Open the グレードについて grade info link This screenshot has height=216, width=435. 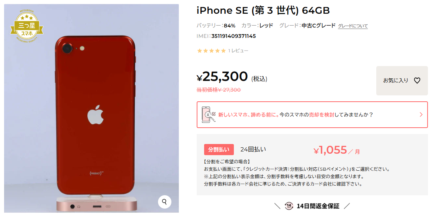(353, 26)
